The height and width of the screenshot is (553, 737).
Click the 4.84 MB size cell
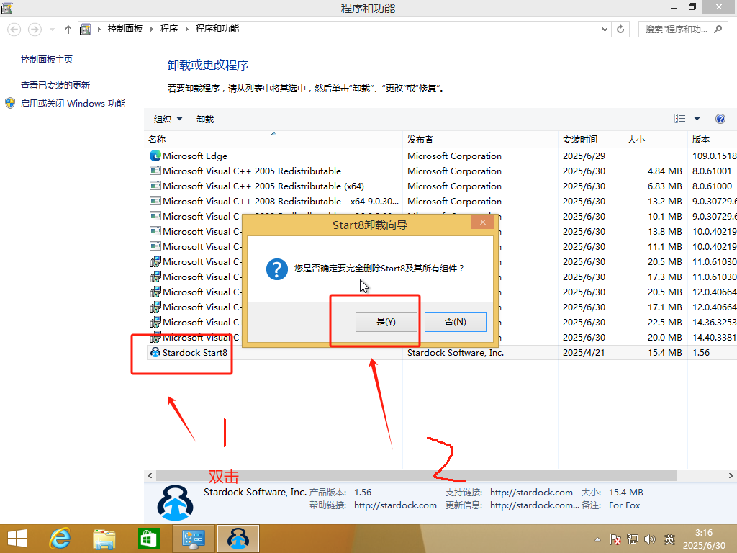pos(664,171)
